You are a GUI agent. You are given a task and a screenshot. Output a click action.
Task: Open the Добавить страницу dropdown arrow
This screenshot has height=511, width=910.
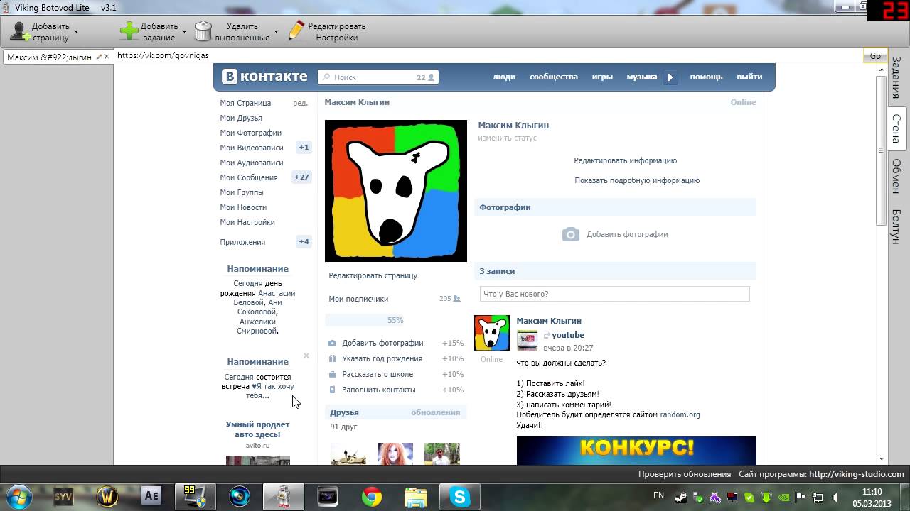pyautogui.click(x=76, y=32)
